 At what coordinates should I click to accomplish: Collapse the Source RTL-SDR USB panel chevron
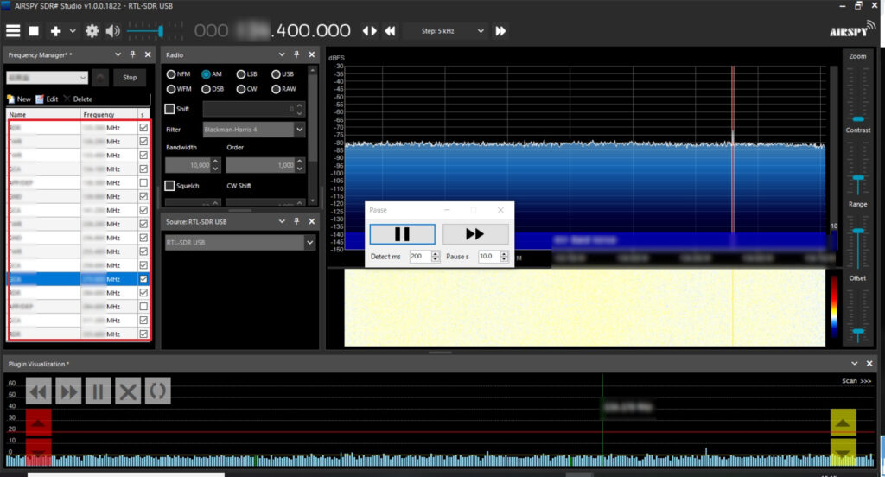282,222
